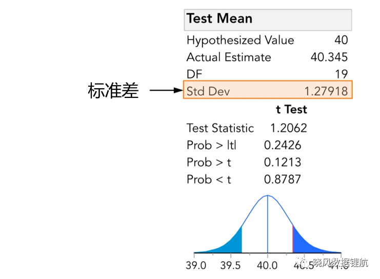Click the left shaded teal tail region

(230, 245)
